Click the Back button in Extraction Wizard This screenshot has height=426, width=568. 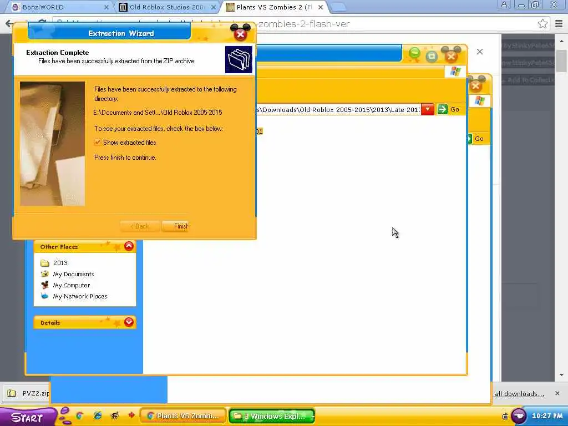(x=140, y=226)
